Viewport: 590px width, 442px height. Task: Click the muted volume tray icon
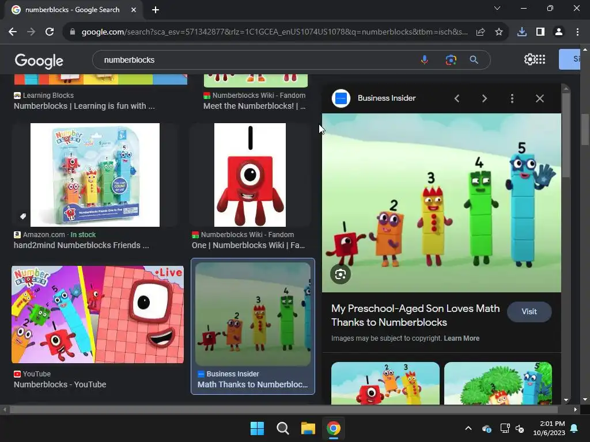pos(520,428)
